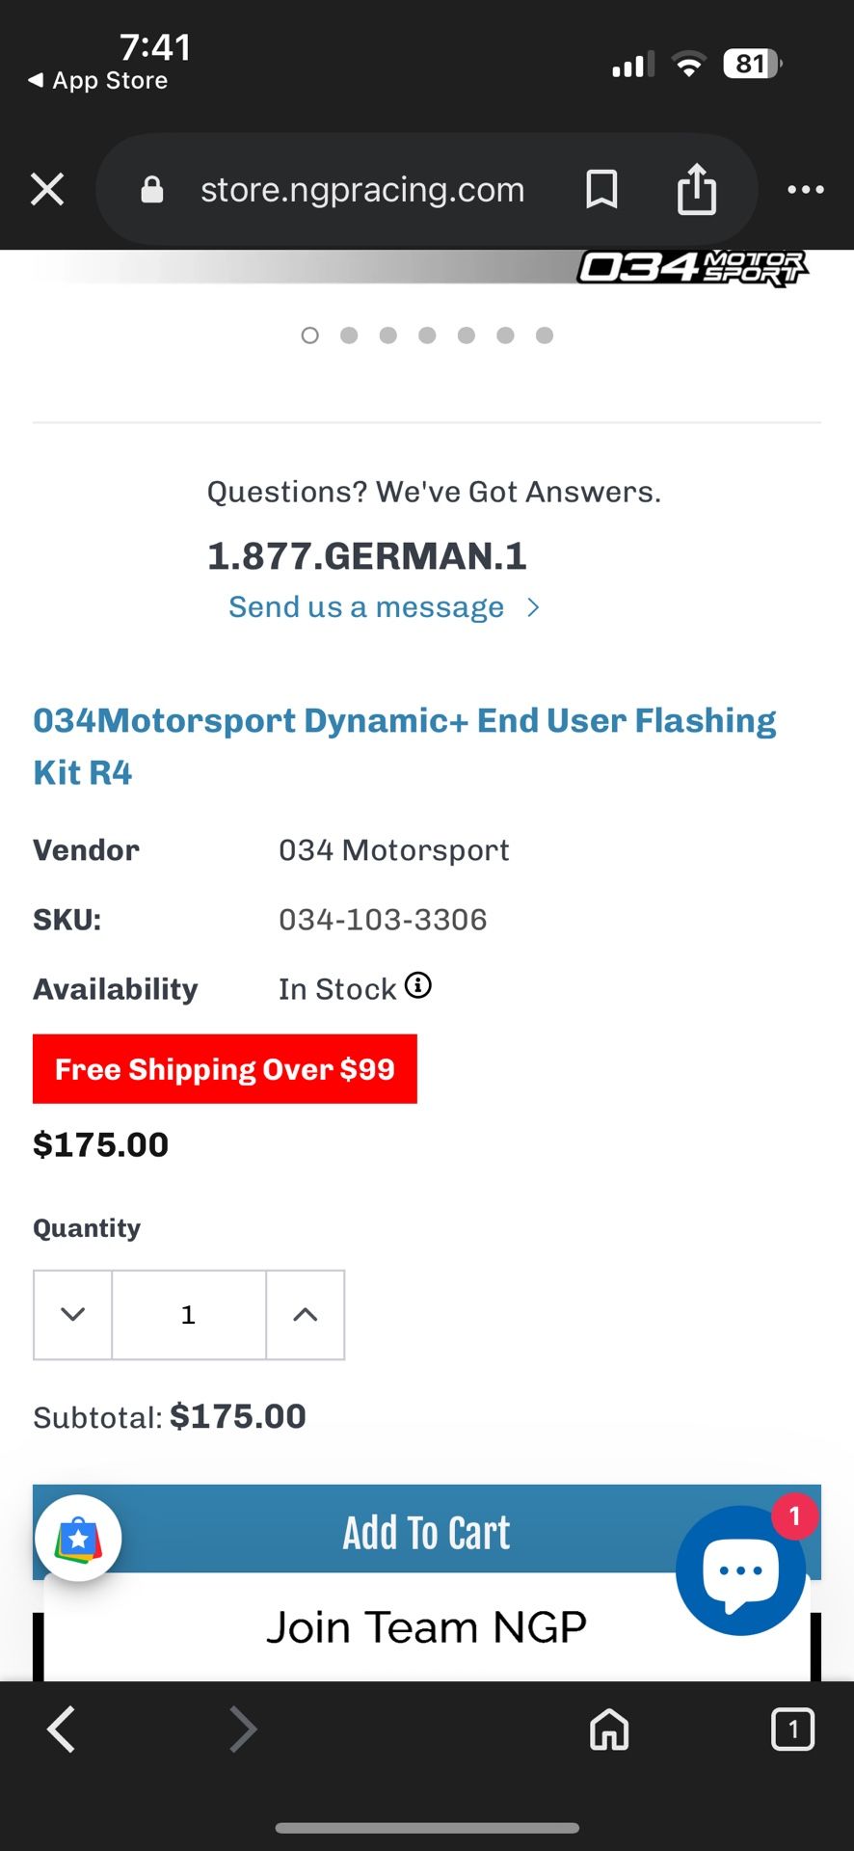Decrease quantity with the down chevron

tap(71, 1314)
